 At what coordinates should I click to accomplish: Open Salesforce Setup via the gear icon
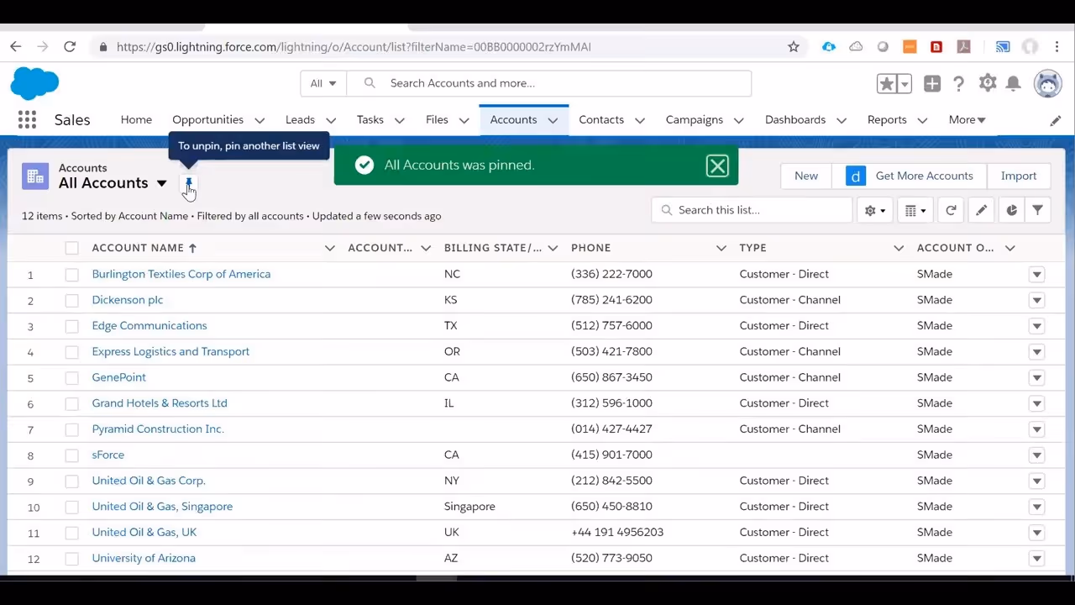pyautogui.click(x=988, y=82)
